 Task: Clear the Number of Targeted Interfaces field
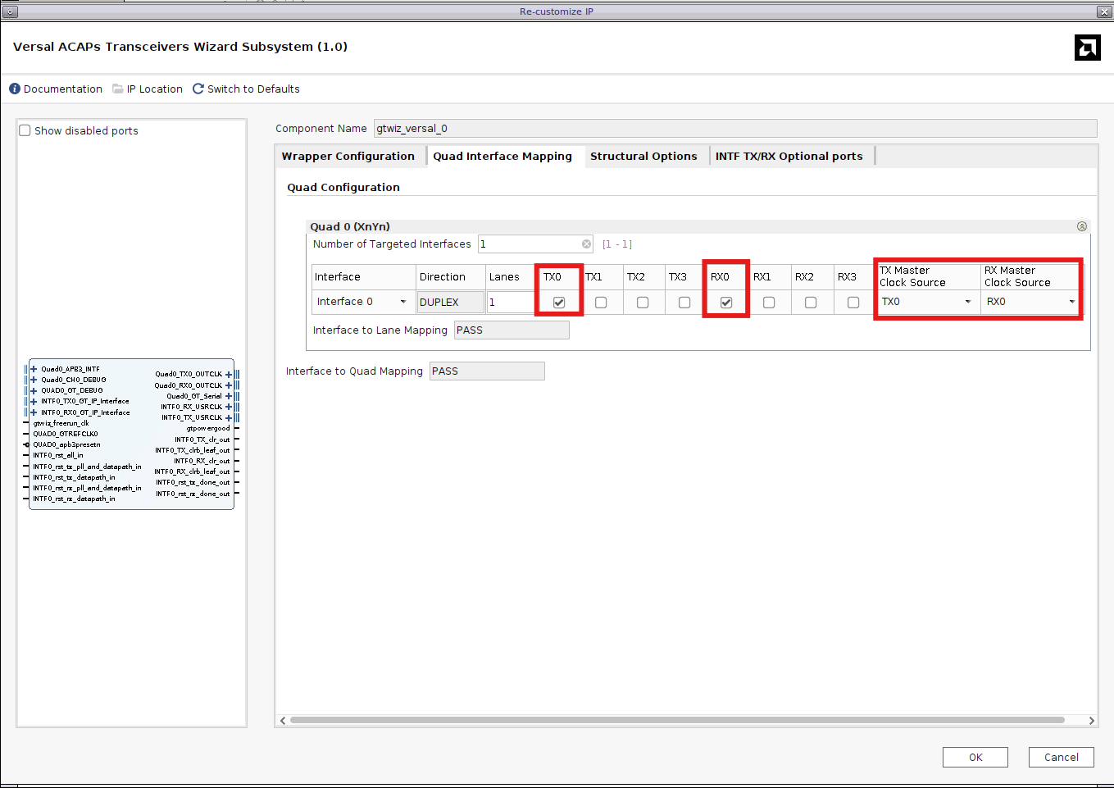(x=586, y=244)
